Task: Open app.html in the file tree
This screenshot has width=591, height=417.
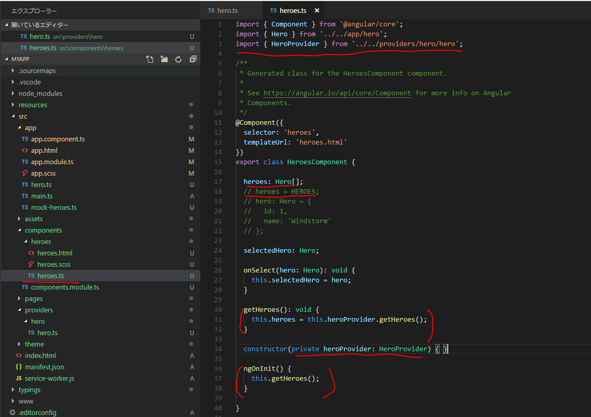Action: 101,150
